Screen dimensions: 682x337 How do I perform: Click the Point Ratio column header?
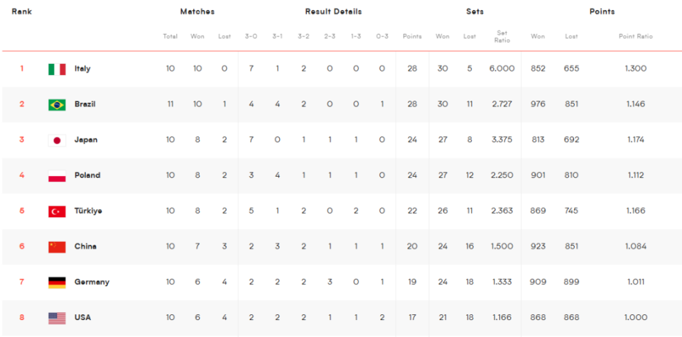(636, 36)
